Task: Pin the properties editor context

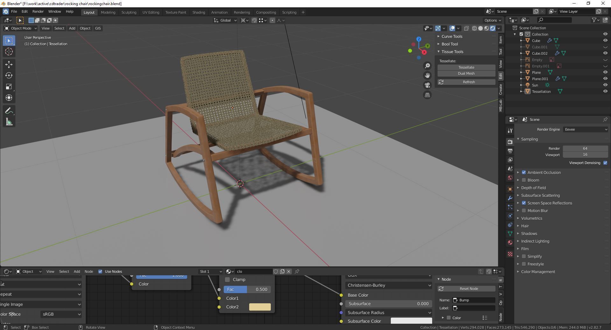Action: pos(605,120)
